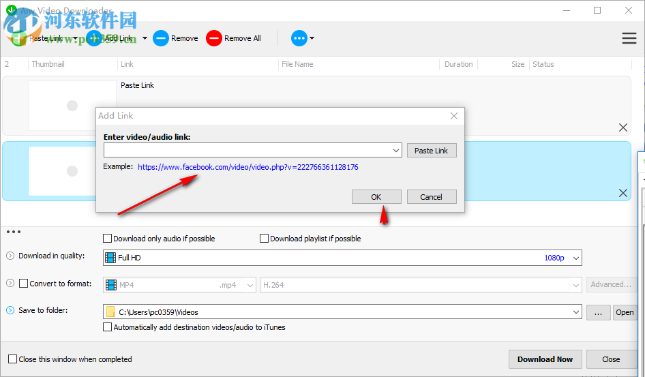Start downloading with Download Now
645x377 pixels.
[x=545, y=359]
